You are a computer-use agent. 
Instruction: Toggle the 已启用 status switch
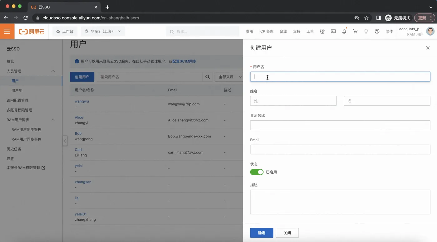257,172
